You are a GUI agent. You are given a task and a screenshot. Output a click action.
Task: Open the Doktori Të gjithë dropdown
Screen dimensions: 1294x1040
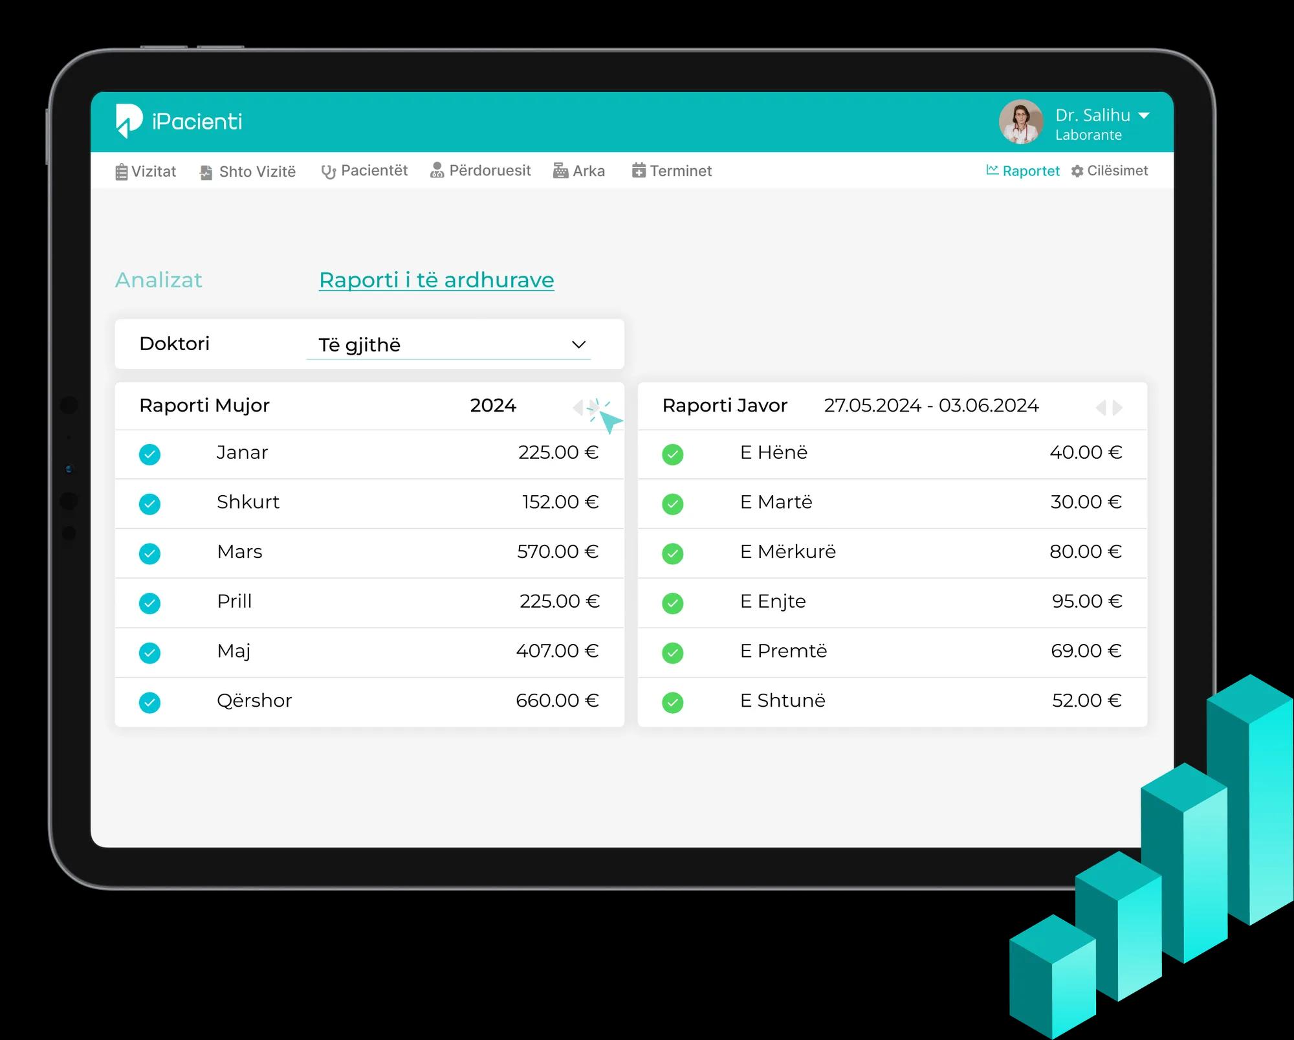(x=448, y=344)
